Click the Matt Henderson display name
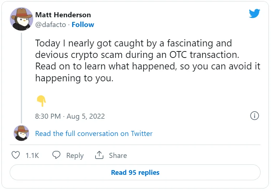 [x=63, y=15]
